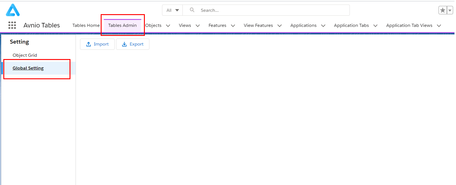
Task: Click the favorites star icon
Action: click(443, 10)
